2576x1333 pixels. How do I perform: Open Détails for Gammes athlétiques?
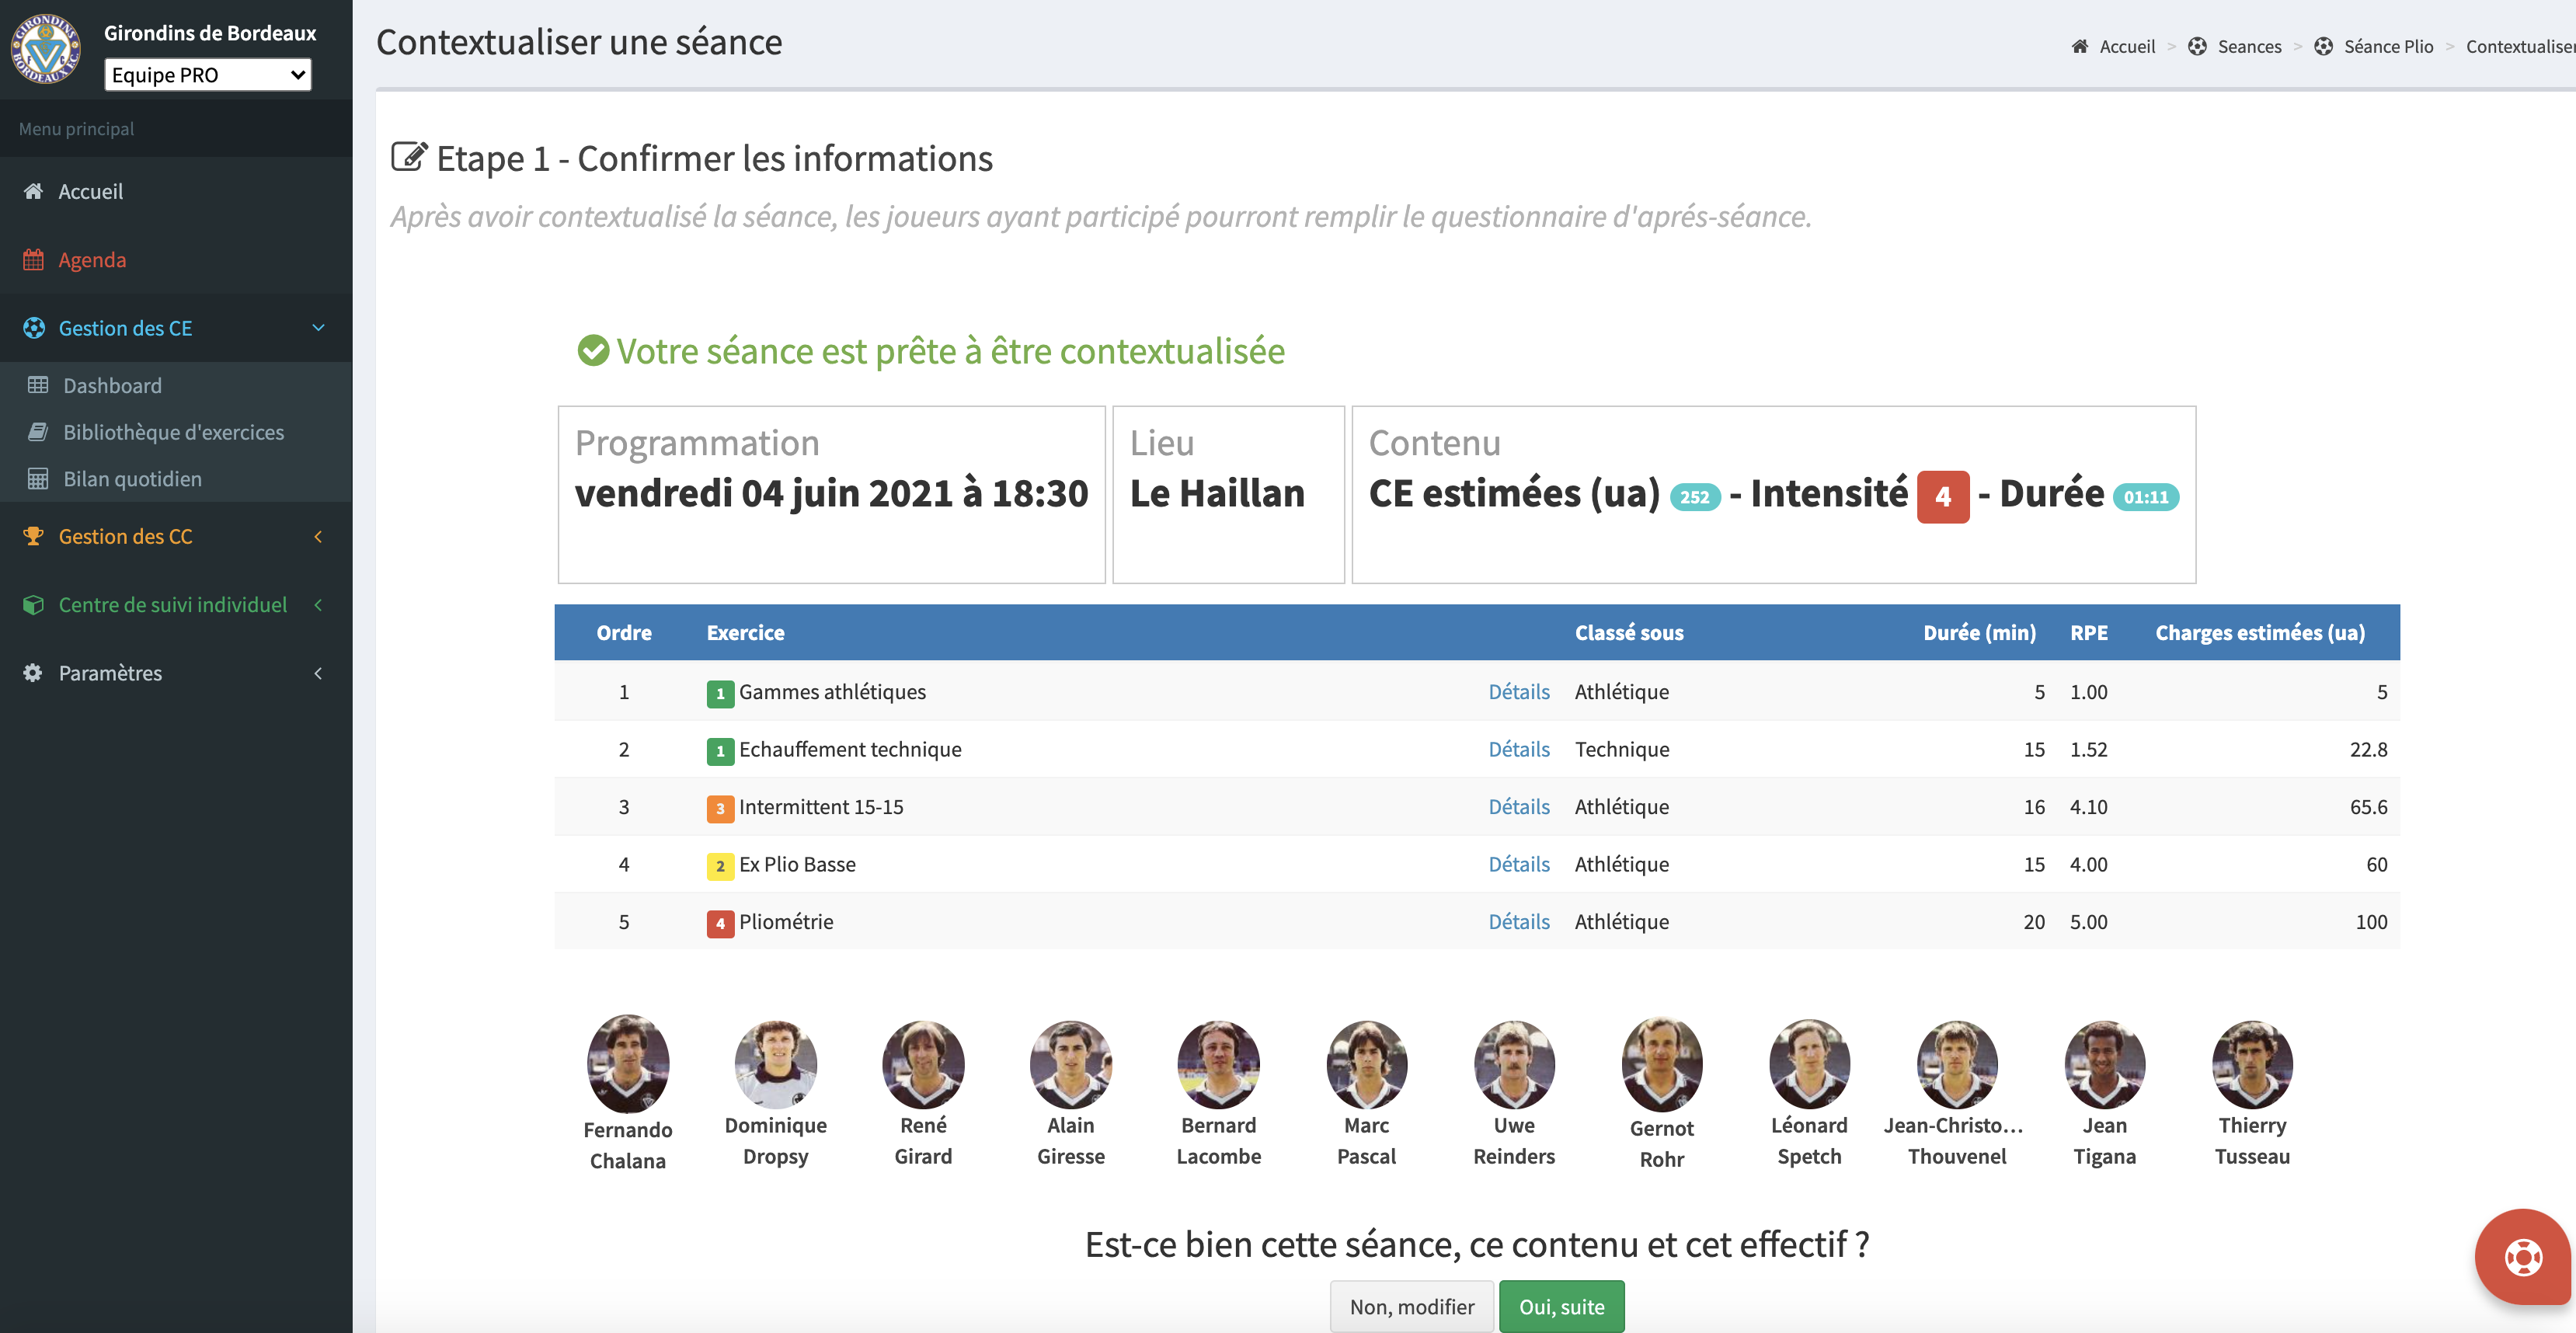1518,692
